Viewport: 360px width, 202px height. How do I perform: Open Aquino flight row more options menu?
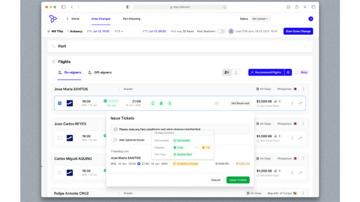[x=292, y=172]
